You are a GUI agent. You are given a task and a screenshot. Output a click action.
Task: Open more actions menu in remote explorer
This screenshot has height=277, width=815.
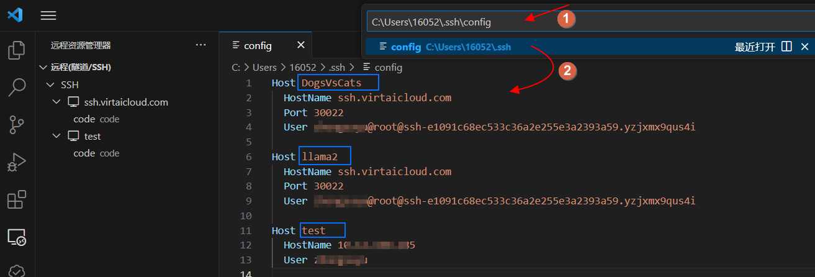pyautogui.click(x=200, y=45)
